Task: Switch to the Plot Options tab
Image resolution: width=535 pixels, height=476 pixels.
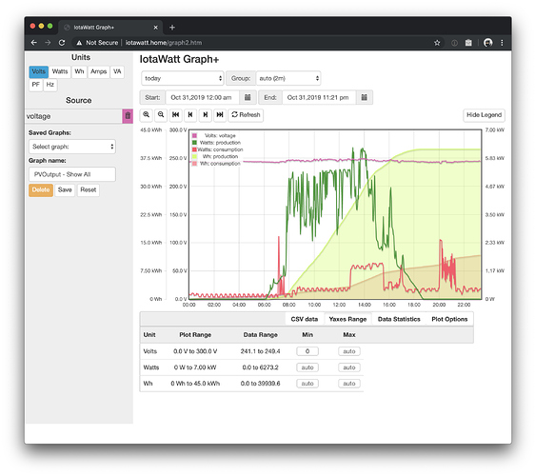Action: tap(449, 319)
